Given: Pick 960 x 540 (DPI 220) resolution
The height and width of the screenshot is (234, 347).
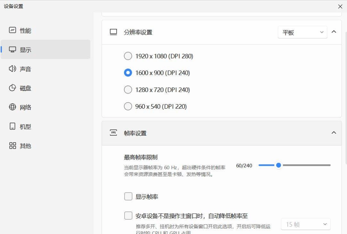Looking at the screenshot, I should coord(128,106).
